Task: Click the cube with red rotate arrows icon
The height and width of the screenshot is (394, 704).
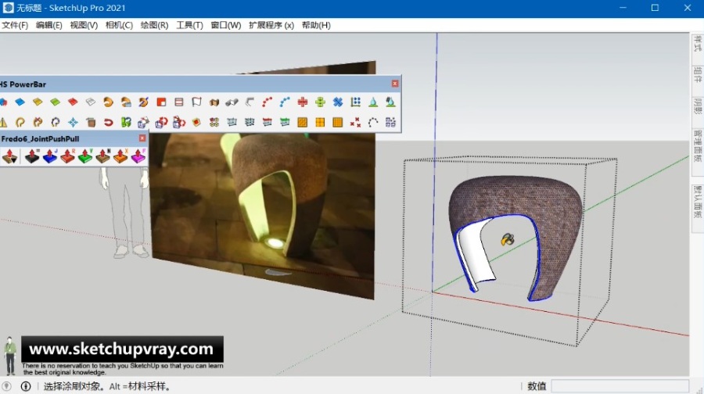Action: point(161,122)
